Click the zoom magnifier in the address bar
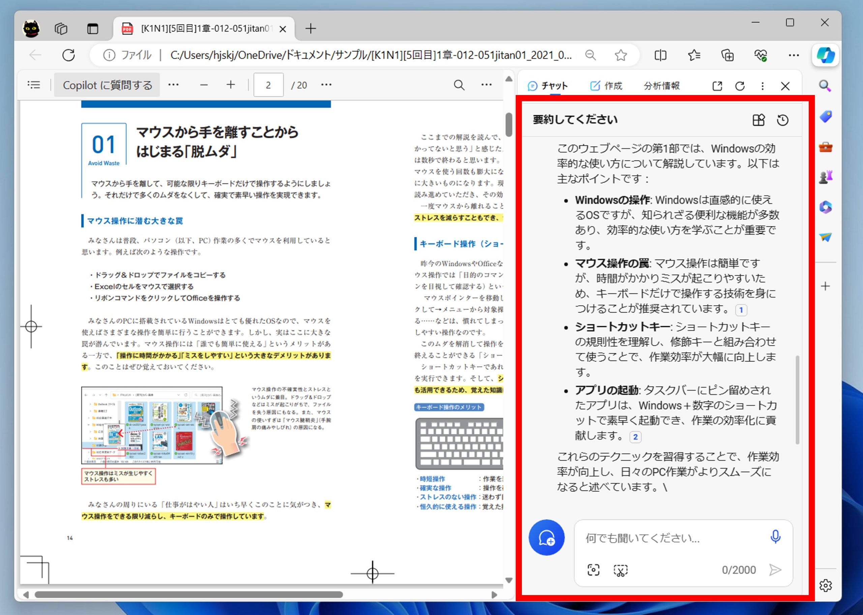The image size is (863, 615). [x=590, y=56]
